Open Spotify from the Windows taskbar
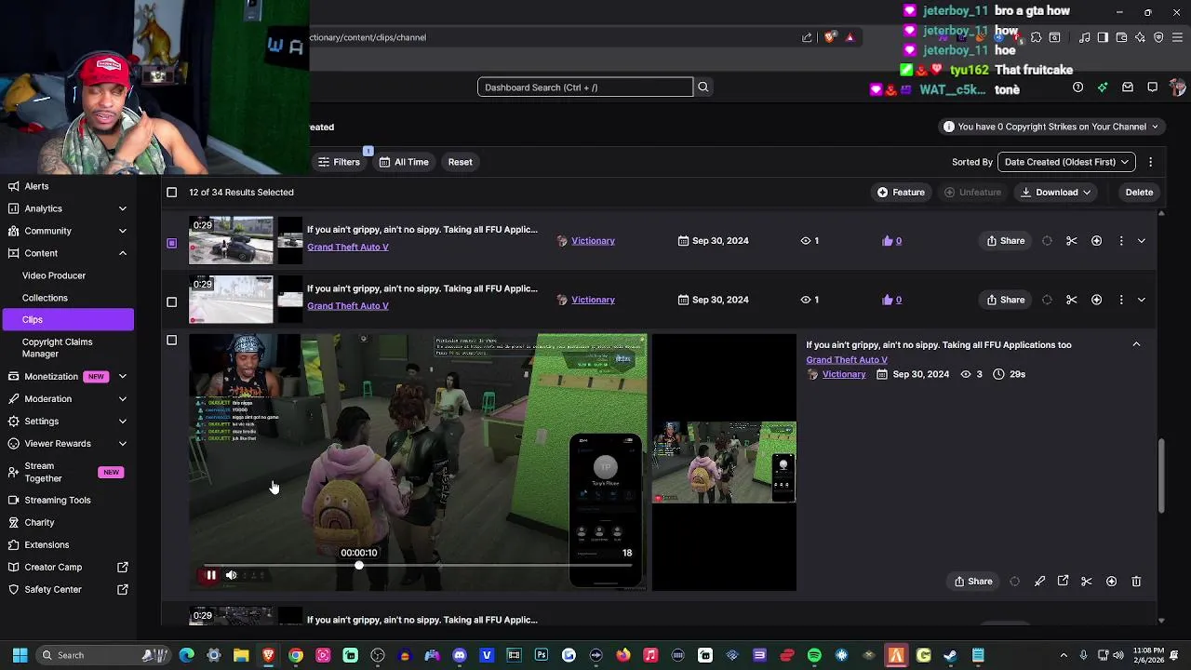Viewport: 1191px width, 670px height. point(814,655)
